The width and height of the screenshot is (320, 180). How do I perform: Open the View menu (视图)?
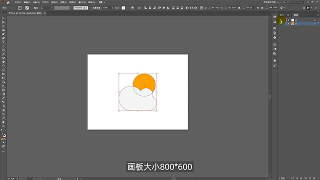pyautogui.click(x=72, y=2)
